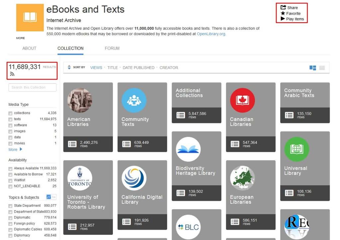Click Biodiversity Heritage Library book icon
Viewport: 340px width, 240px height.
(x=188, y=149)
